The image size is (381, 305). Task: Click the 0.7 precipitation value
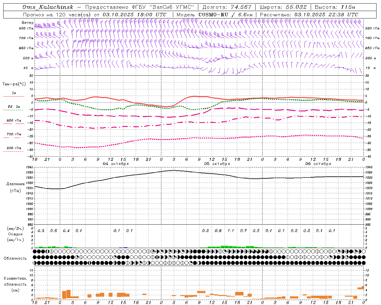tap(243, 231)
